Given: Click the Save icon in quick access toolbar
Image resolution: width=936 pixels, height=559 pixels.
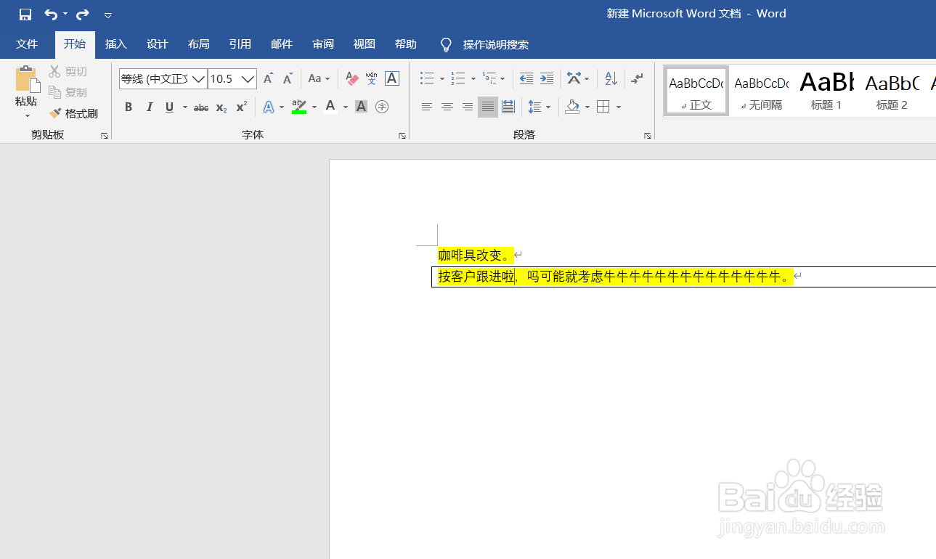Looking at the screenshot, I should pos(25,15).
